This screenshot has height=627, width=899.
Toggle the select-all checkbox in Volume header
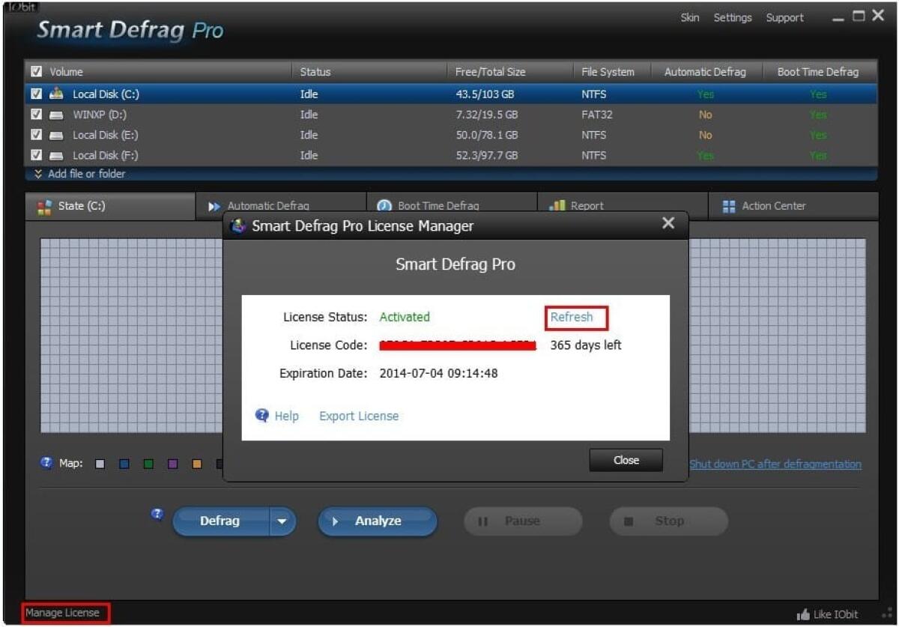[x=37, y=71]
